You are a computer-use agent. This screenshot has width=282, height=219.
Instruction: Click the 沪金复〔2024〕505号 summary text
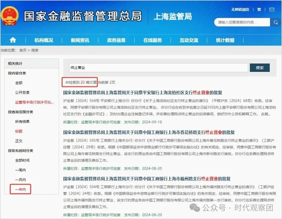[170, 151]
